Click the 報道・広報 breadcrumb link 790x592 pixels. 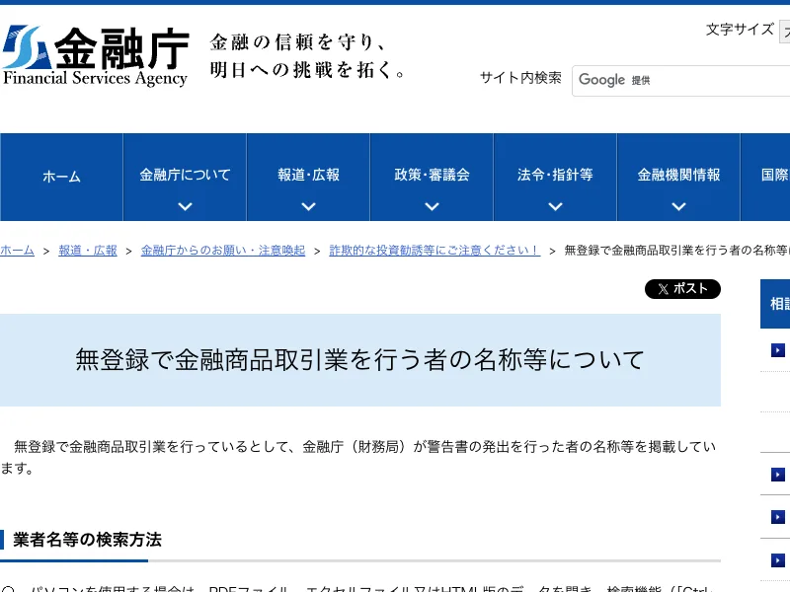[88, 251]
